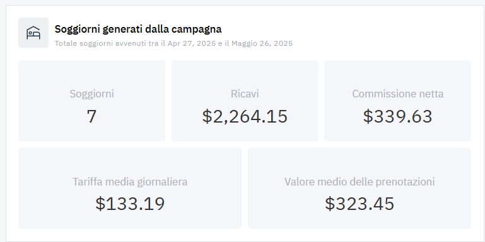Click the $133.19 daily rate value

coord(130,204)
